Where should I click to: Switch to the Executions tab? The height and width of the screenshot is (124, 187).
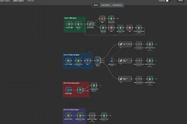tap(106, 5)
